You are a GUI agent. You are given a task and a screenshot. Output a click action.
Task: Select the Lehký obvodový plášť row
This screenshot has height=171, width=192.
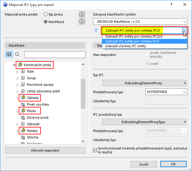pyautogui.click(x=43, y=91)
